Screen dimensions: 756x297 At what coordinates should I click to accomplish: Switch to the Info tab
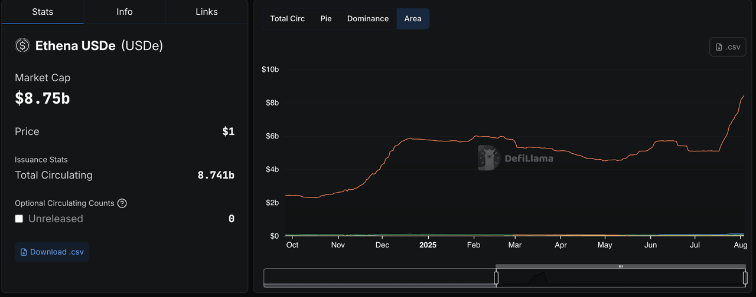tap(125, 12)
